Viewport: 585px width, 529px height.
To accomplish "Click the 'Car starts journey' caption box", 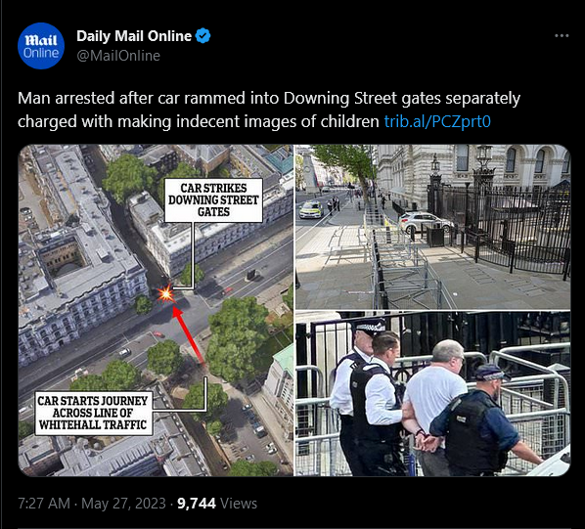I will (93, 413).
